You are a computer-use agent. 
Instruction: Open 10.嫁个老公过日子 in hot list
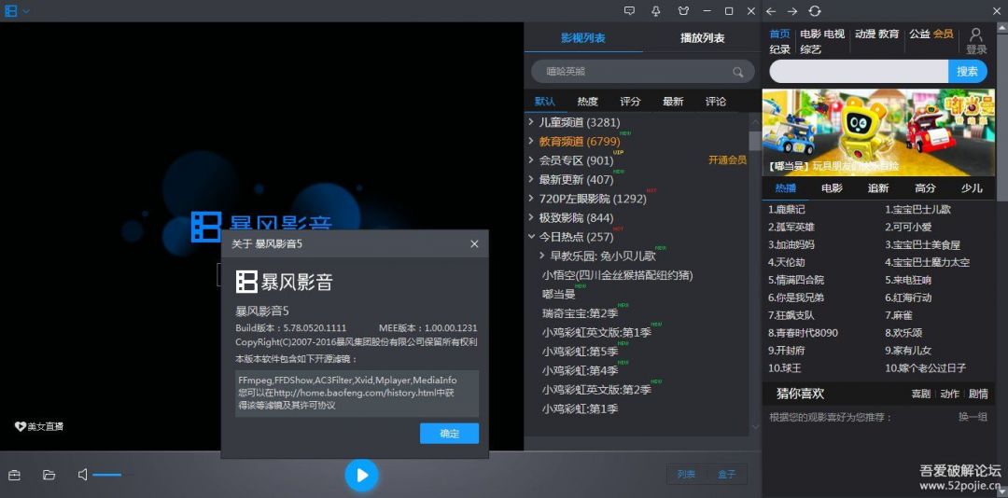(x=925, y=368)
